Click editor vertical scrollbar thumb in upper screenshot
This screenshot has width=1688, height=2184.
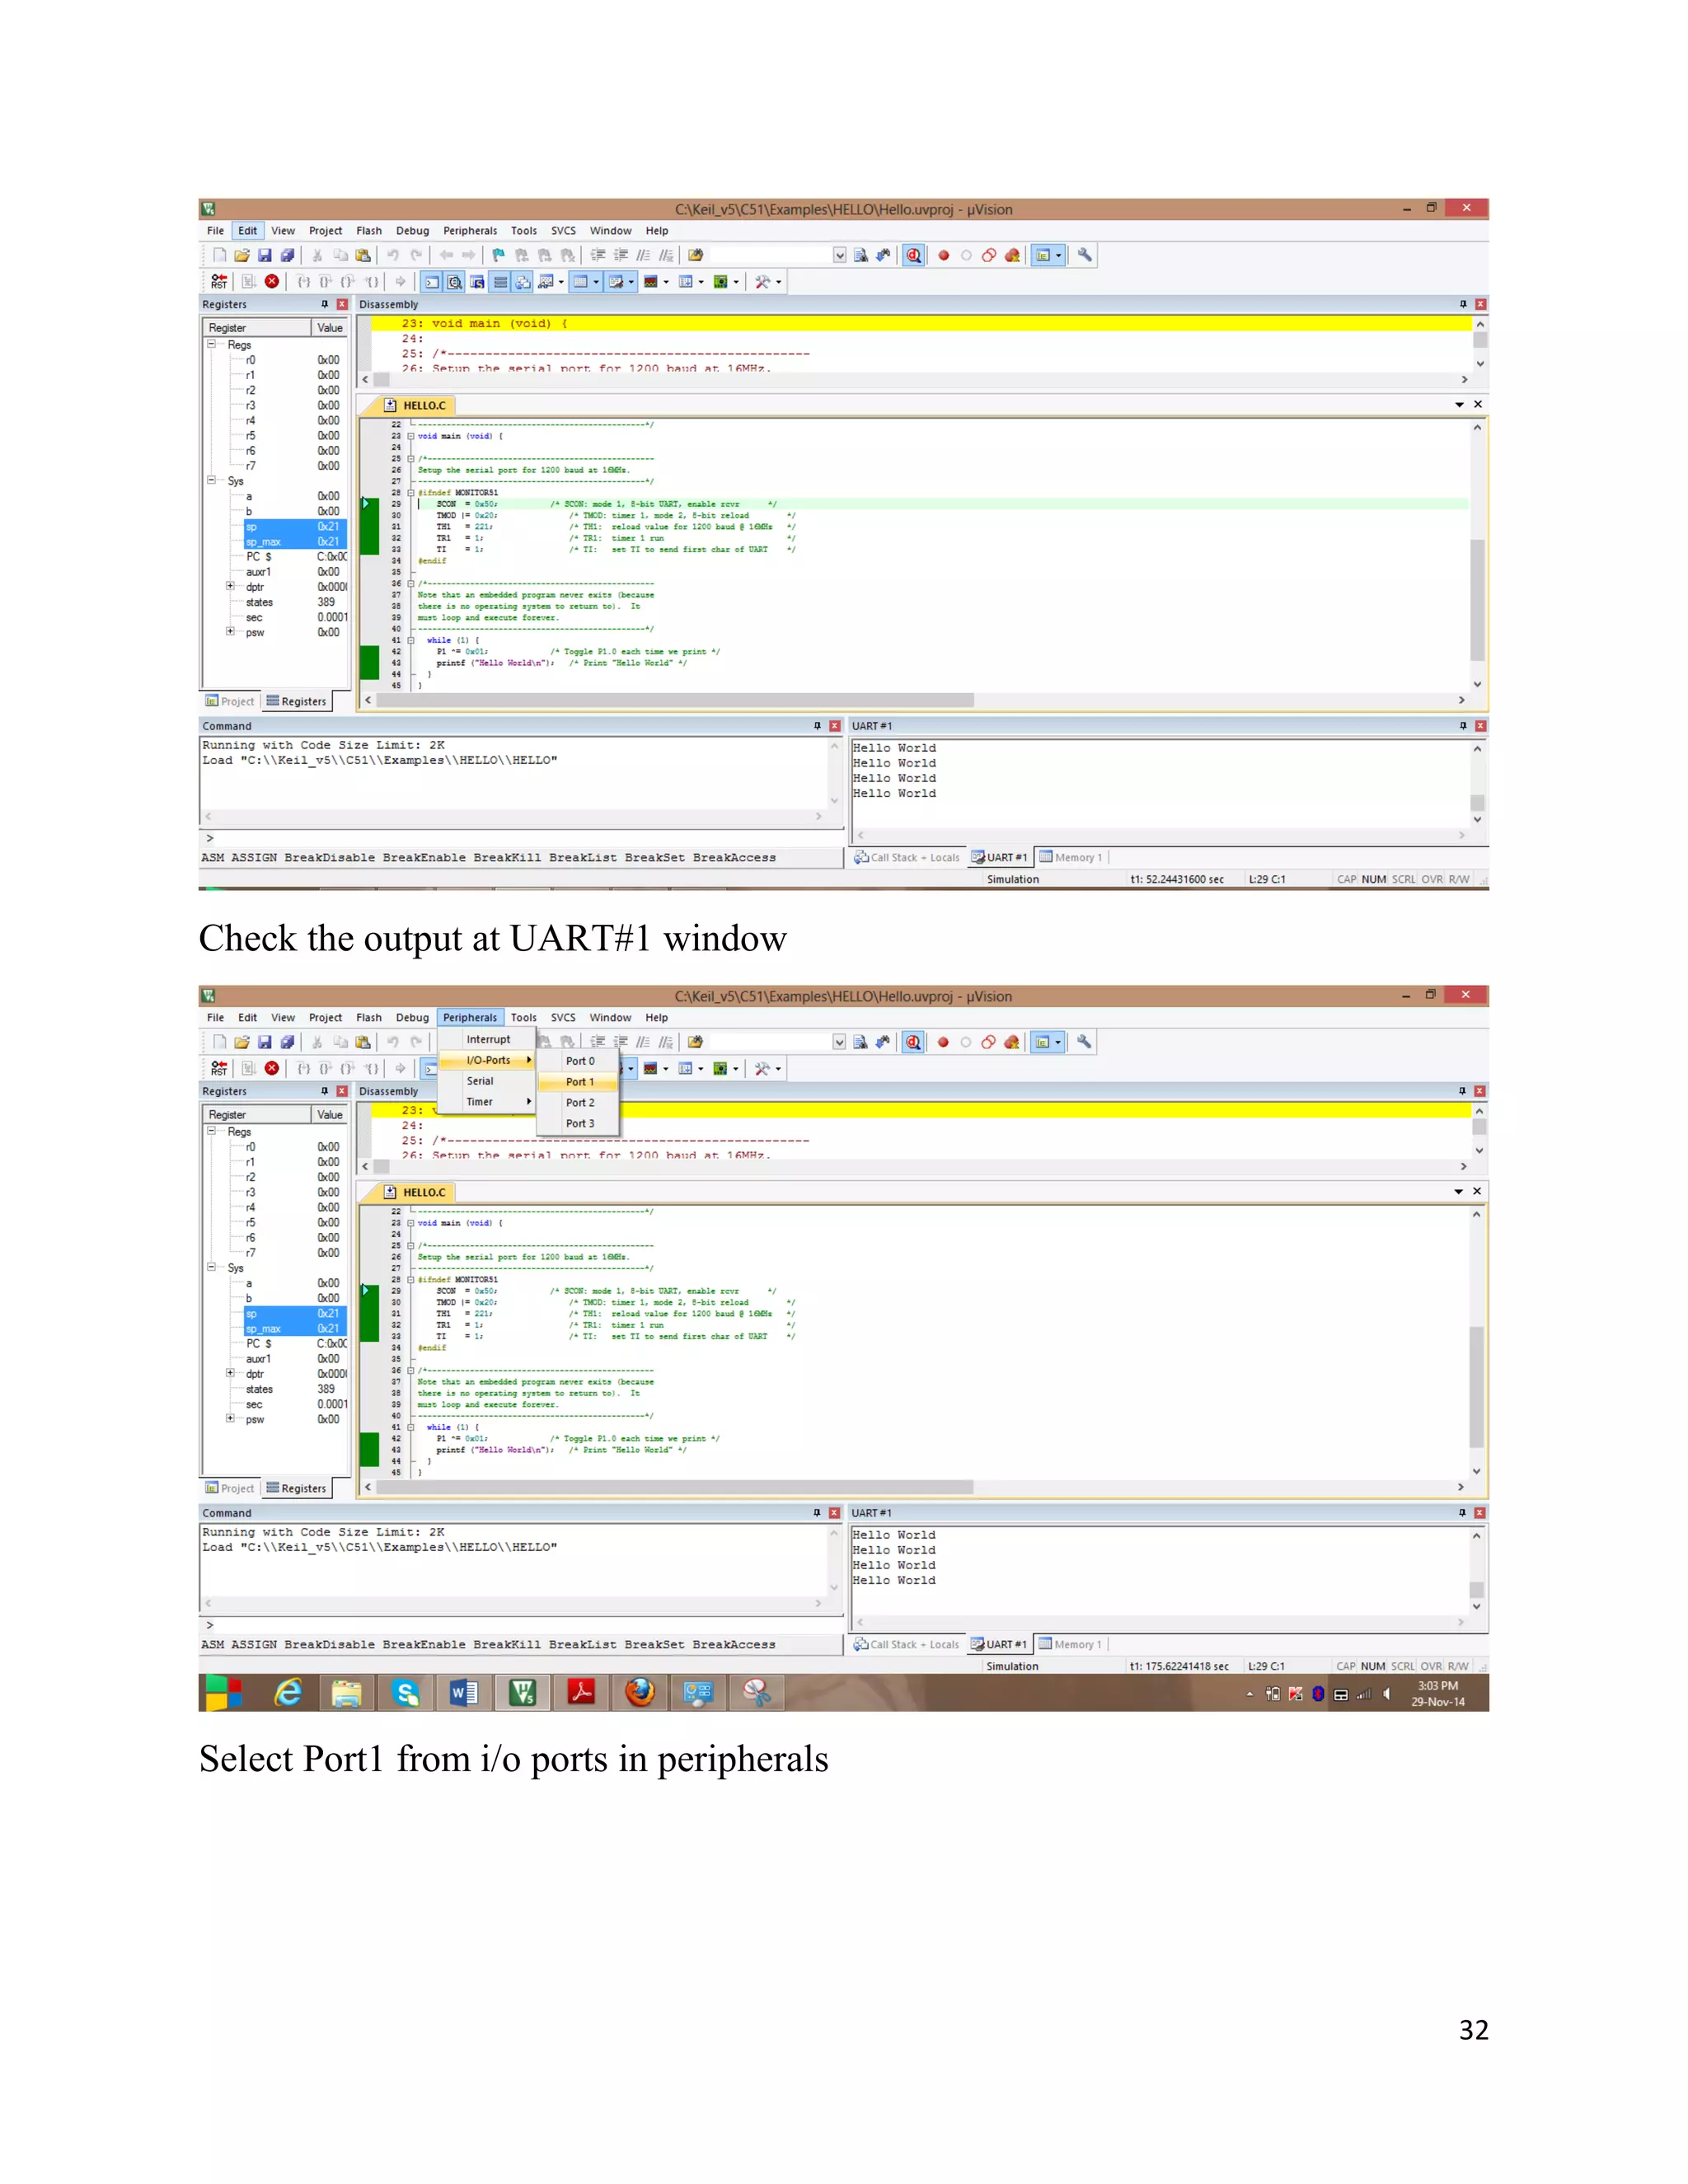point(1477,600)
